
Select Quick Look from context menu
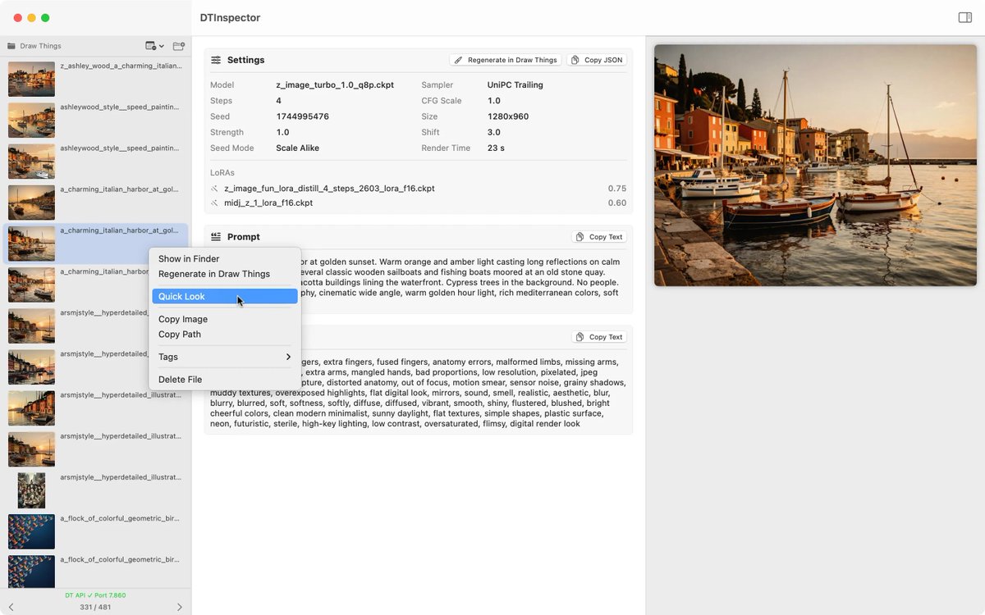coord(224,297)
